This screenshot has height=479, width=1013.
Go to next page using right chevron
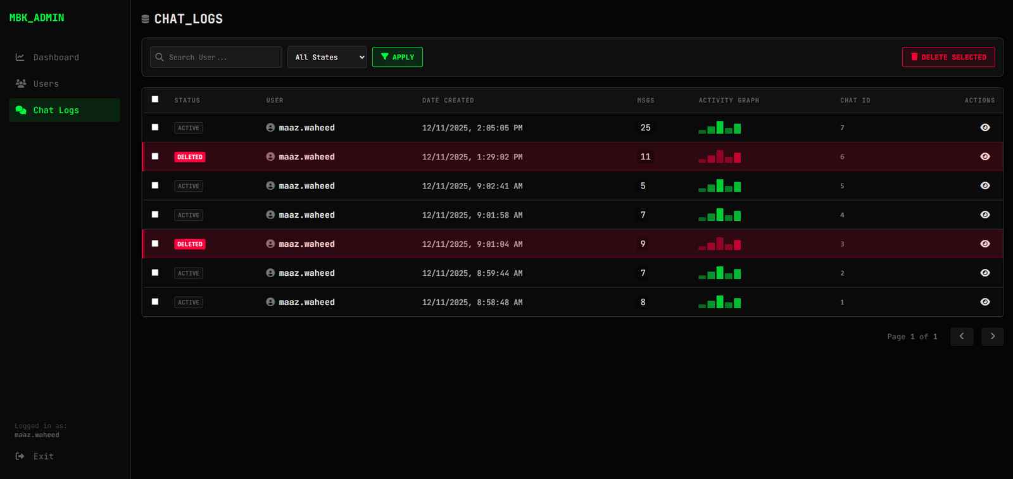(x=992, y=337)
